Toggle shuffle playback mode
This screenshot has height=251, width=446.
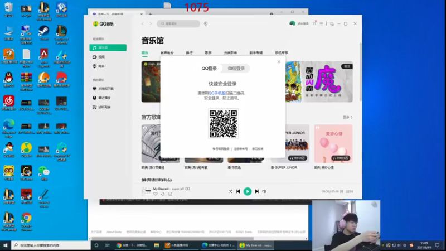(230, 191)
